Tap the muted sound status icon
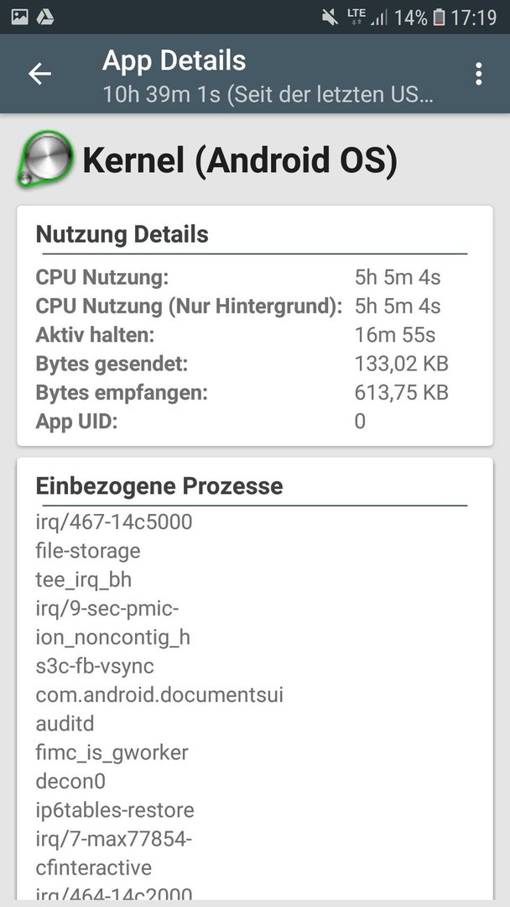The height and width of the screenshot is (907, 510). 330,18
